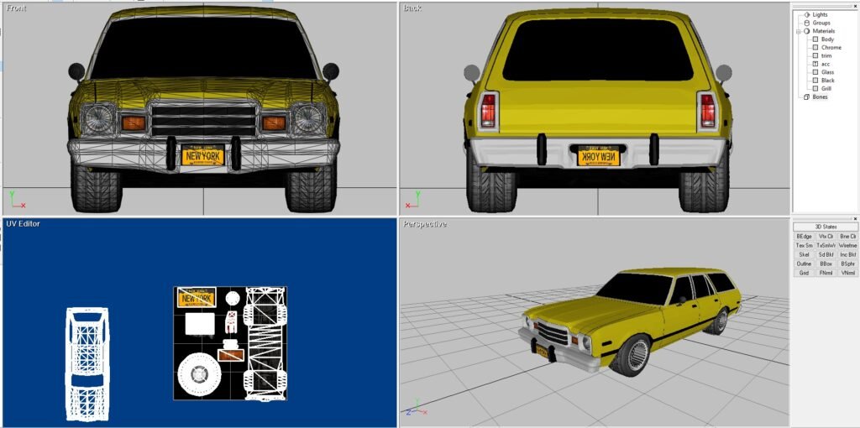
Task: Click the New York plate in UV texture
Action: [197, 298]
